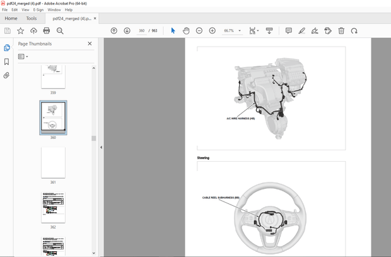Click the CABLE REEL SUBHARNESS label
Viewport: 391px width, 257px height.
coord(221,198)
